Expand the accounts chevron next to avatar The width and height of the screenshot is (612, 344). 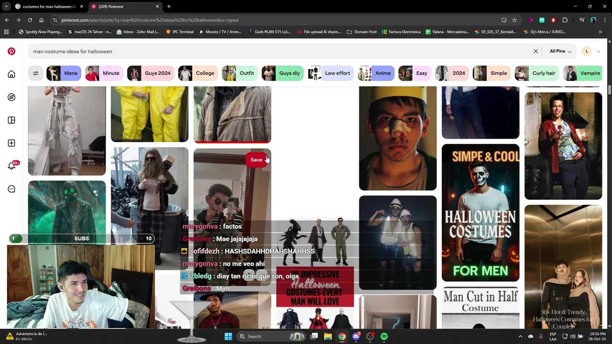tap(598, 51)
